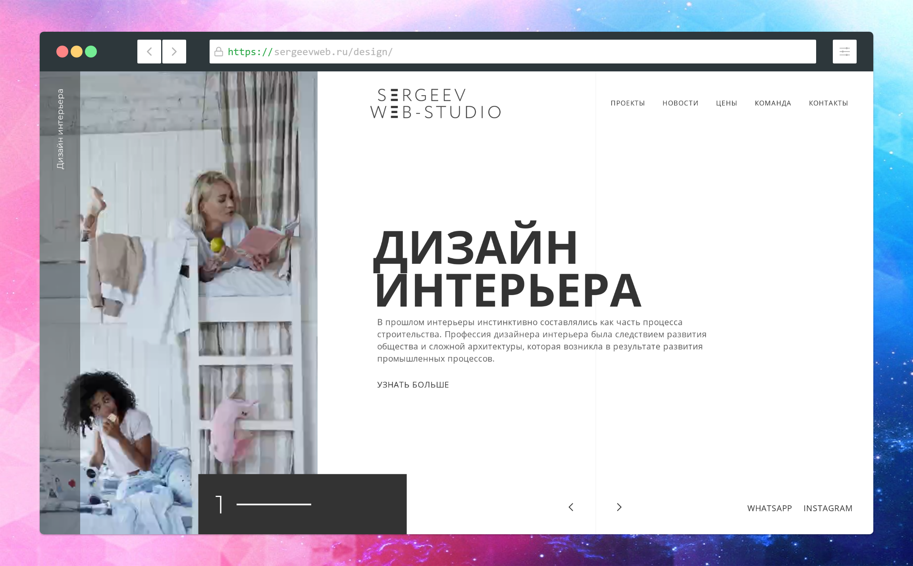Image resolution: width=913 pixels, height=566 pixels.
Task: Click the Sergeev Web-Studio logo
Action: 435,104
